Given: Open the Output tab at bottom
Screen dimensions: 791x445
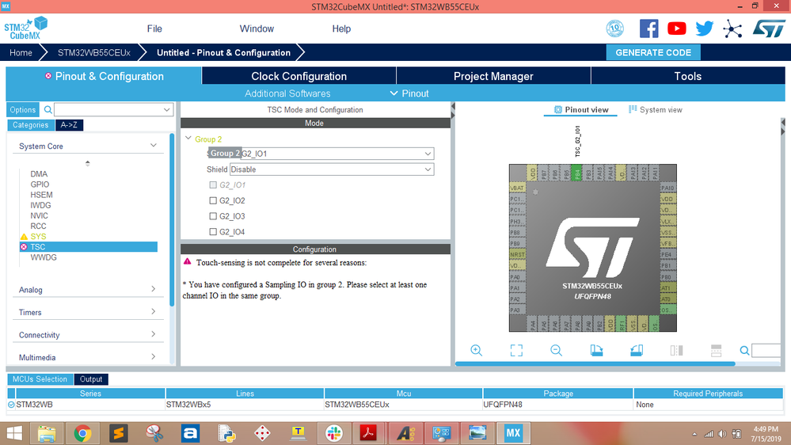Looking at the screenshot, I should point(91,379).
